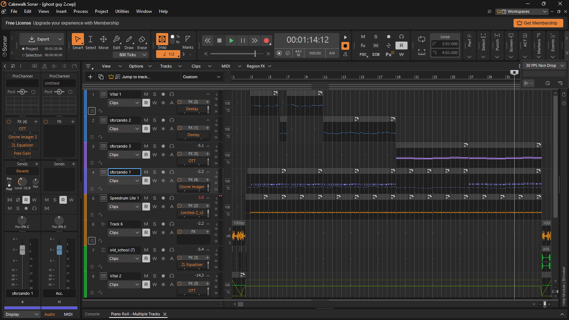The width and height of the screenshot is (569, 320).
Task: Click Add FX plus on sforzando 1 inspector
Action: [x=36, y=122]
